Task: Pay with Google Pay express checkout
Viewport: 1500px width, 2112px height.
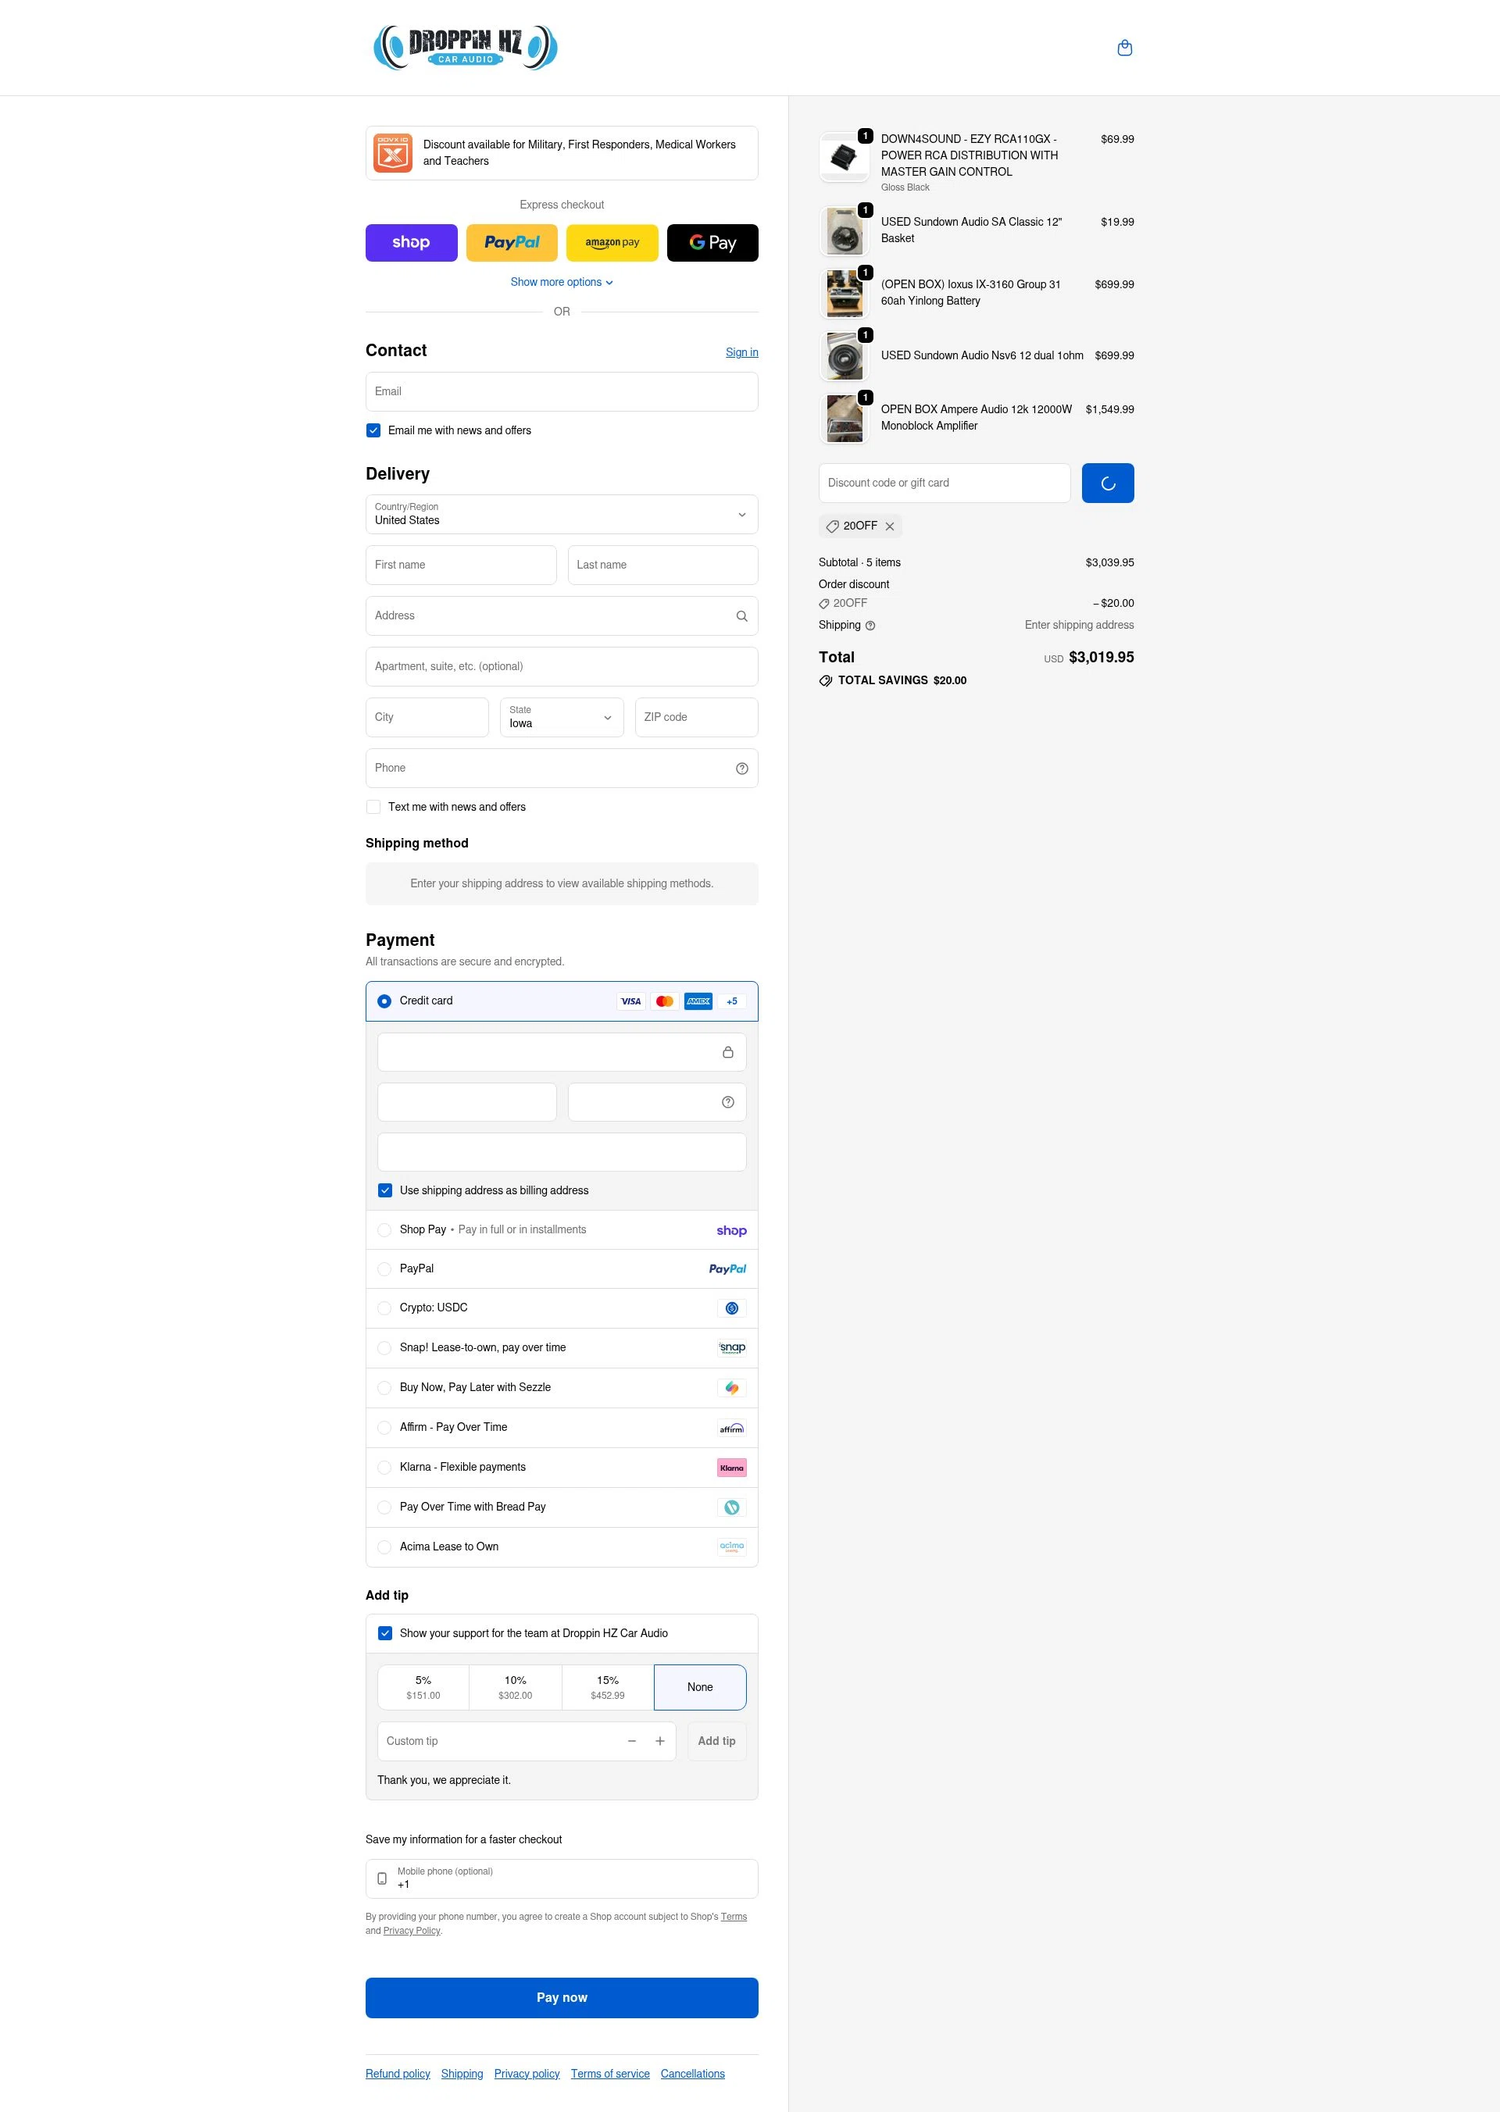Action: (x=712, y=242)
